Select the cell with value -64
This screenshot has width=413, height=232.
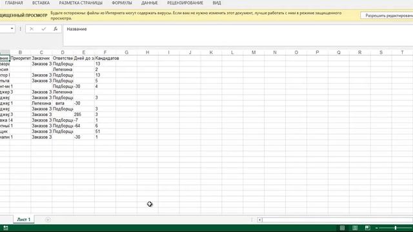point(84,126)
